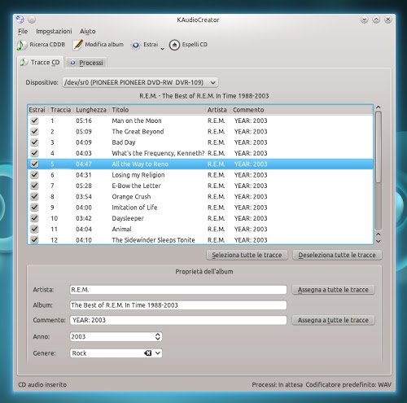407x403 pixels.
Task: Click the Modifica album pencil icon
Action: 78,45
